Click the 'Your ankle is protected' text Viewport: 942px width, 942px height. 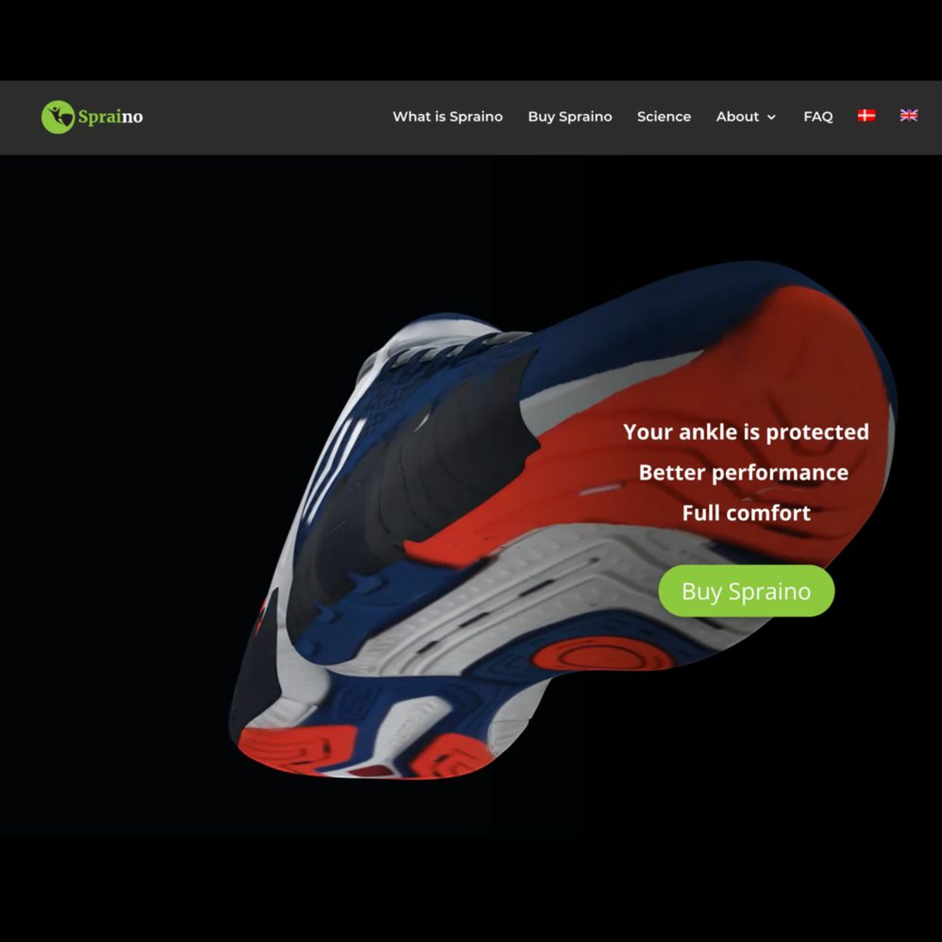click(x=746, y=432)
